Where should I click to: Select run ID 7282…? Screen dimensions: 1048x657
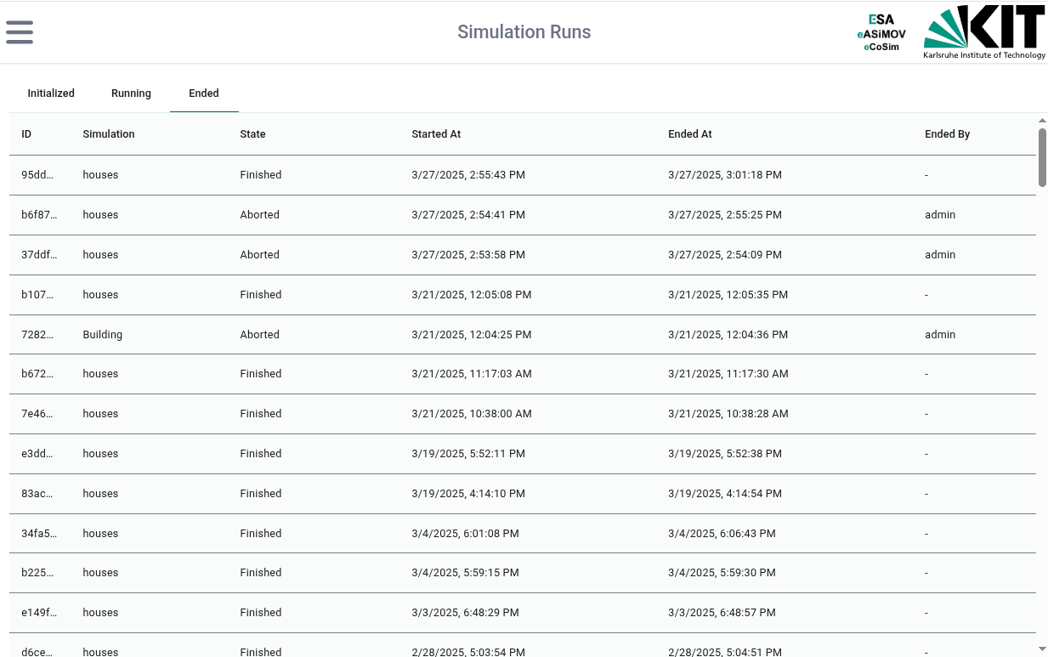click(x=37, y=335)
